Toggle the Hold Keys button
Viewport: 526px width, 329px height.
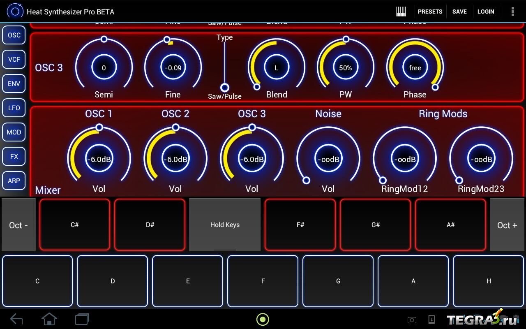[225, 225]
